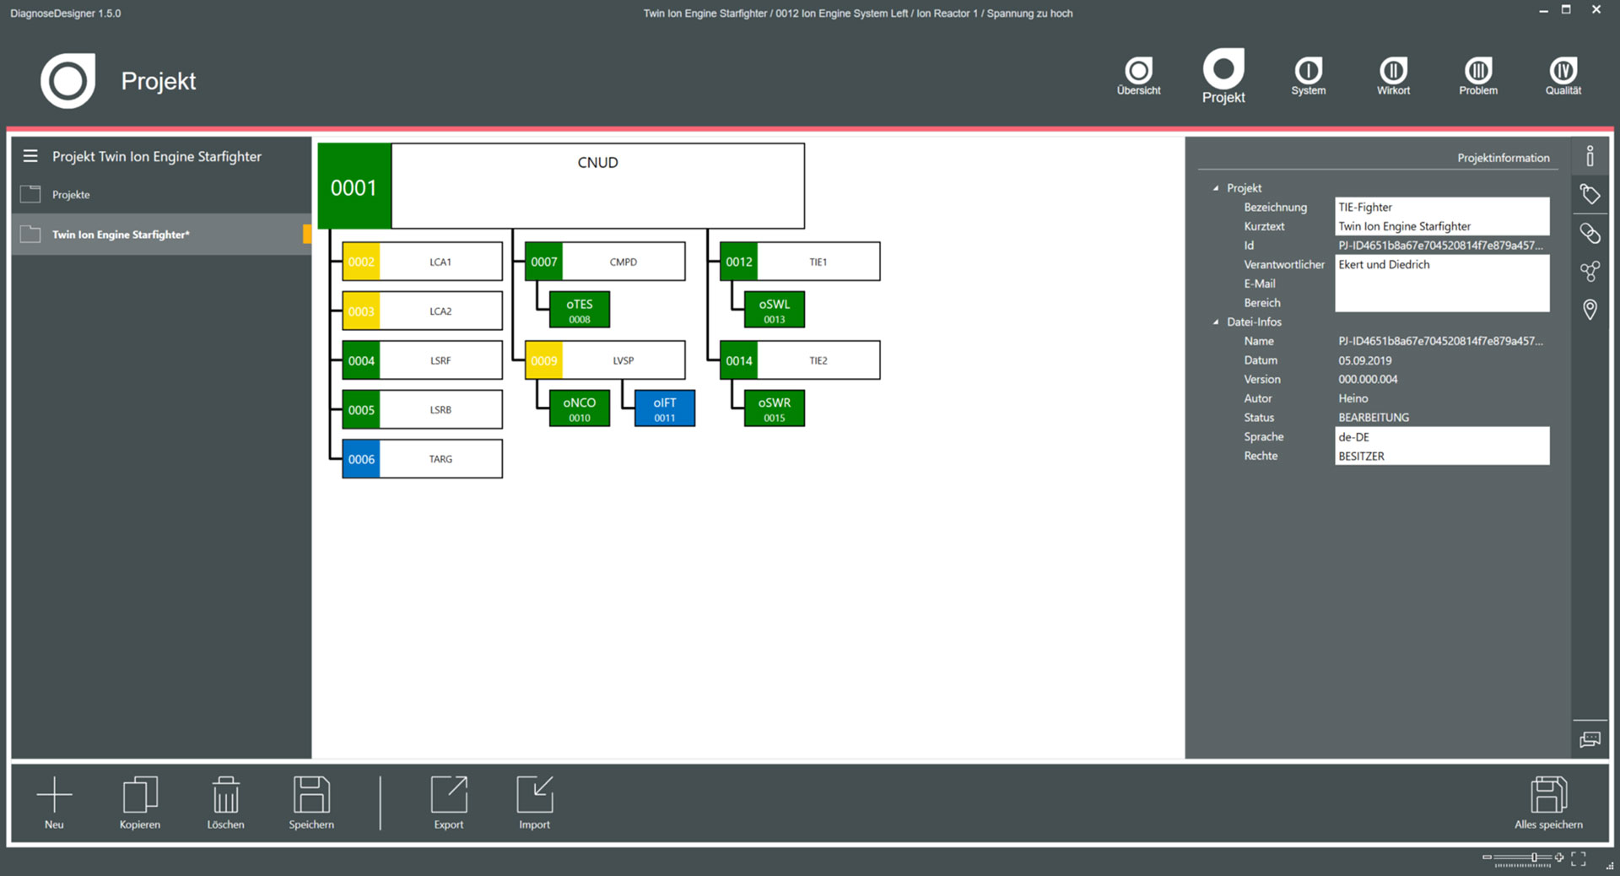Image resolution: width=1620 pixels, height=876 pixels.
Task: Click the Autor value Heino
Action: (x=1353, y=398)
